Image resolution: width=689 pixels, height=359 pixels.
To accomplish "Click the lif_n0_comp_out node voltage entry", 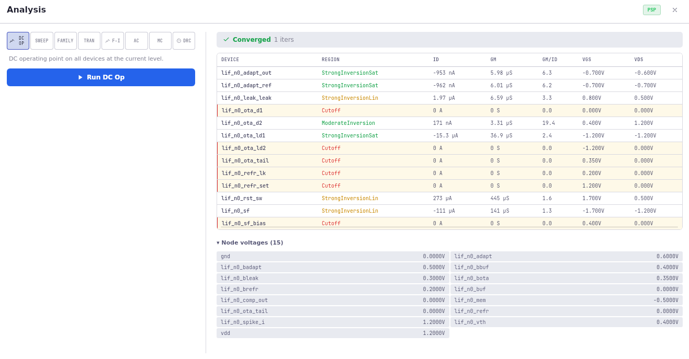I will tap(333, 300).
